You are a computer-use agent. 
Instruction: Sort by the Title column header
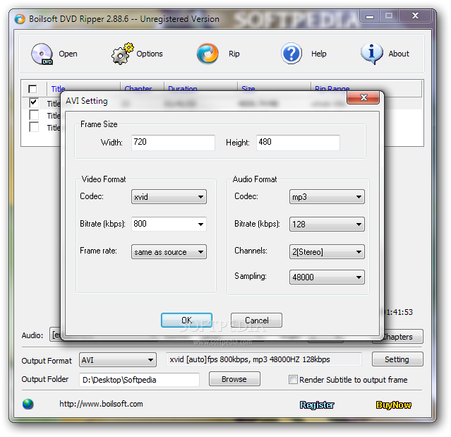pyautogui.click(x=58, y=89)
